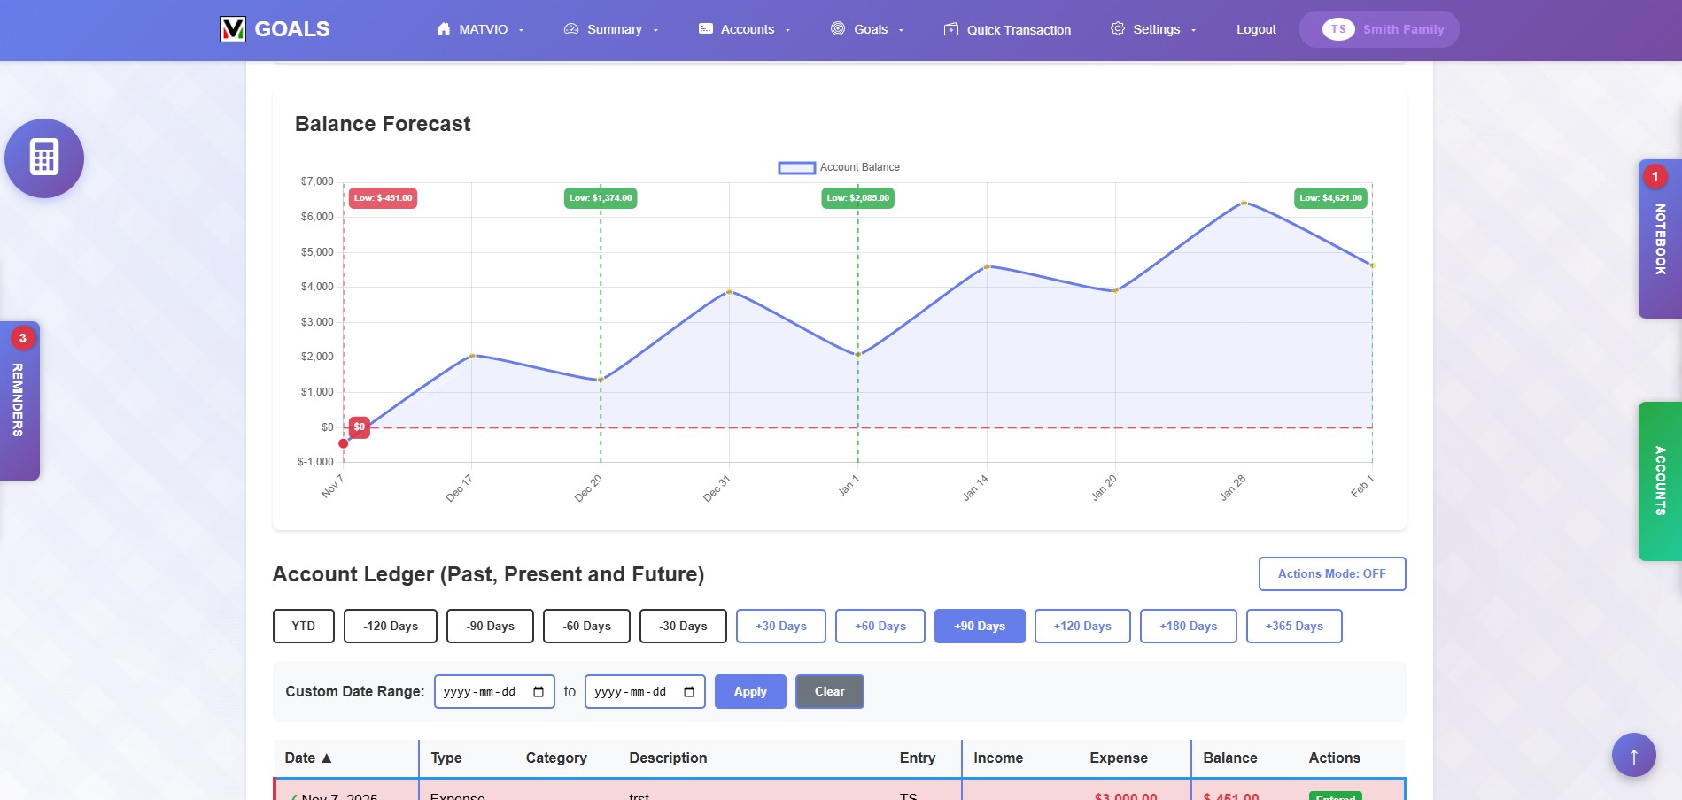Image resolution: width=1682 pixels, height=800 pixels.
Task: Open calendar picker in start date field
Action: 539,692
